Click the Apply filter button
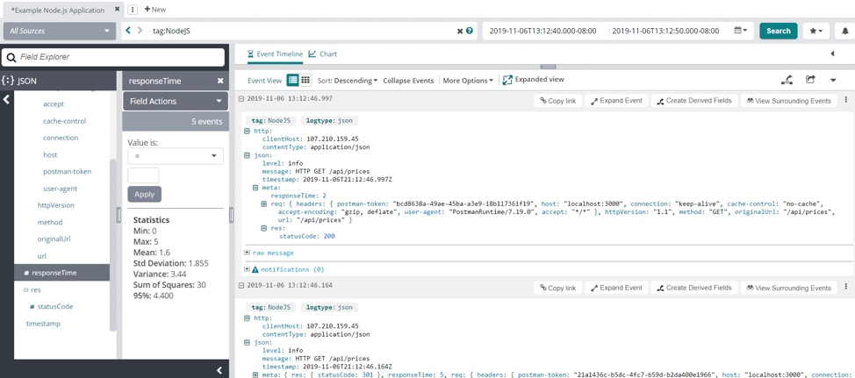 coord(144,194)
